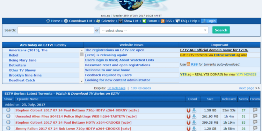This screenshot has height=131, width=262.
Task: Click the Seeds column header
Action: point(243,99)
